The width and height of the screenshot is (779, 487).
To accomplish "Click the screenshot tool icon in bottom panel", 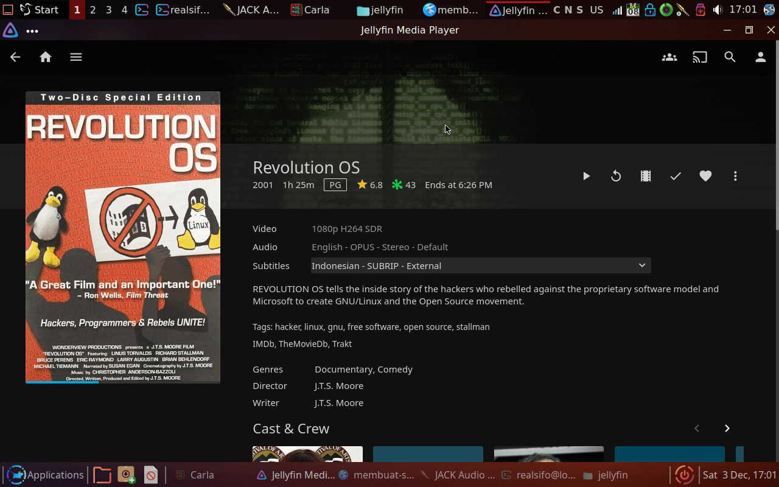I will click(x=127, y=475).
